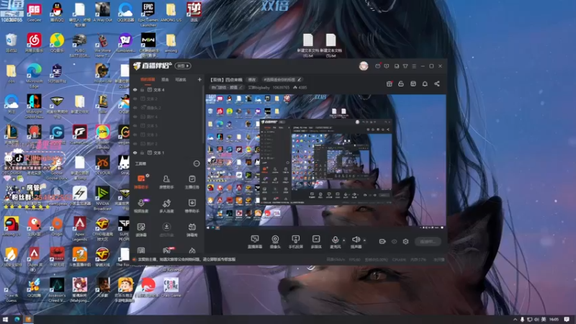Click the 修改 button beside stream title

tap(251, 80)
